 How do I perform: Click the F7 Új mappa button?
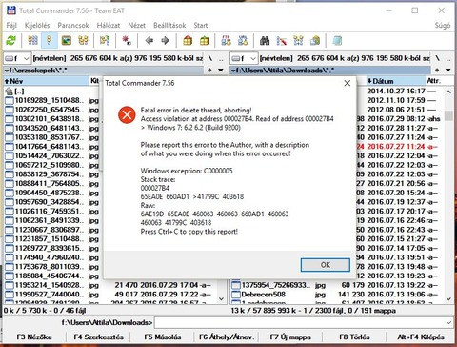pyautogui.click(x=290, y=337)
